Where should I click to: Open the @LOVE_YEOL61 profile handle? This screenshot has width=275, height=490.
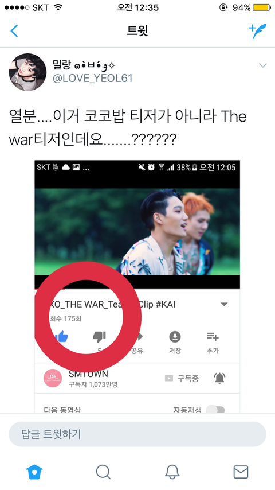point(93,78)
